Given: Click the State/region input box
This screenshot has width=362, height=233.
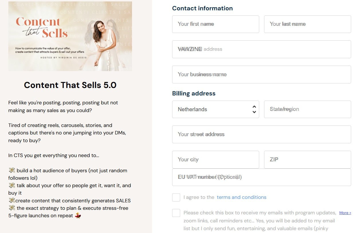Looking at the screenshot, I should tap(307, 109).
